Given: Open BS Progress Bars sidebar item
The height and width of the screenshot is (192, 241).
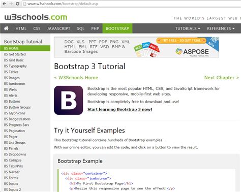Looking at the screenshot, I should (x=17, y=125).
